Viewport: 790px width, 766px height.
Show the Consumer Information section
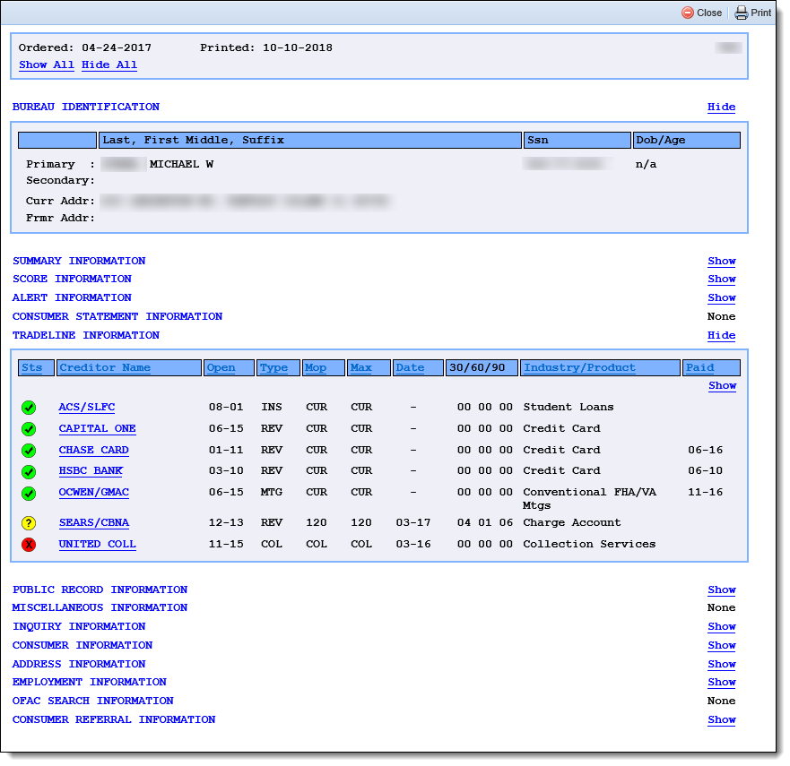click(x=722, y=645)
